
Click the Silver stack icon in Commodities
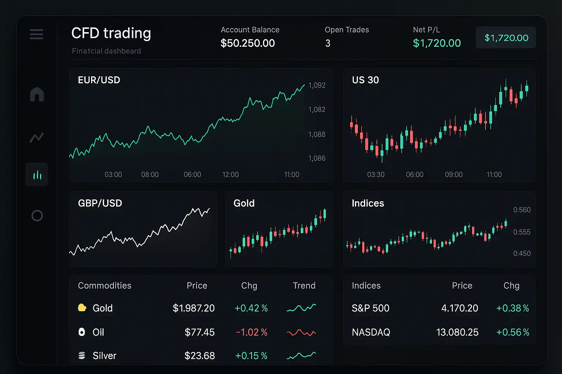tap(82, 355)
